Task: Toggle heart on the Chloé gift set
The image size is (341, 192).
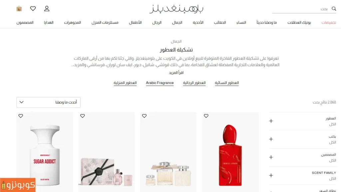Action: click(x=145, y=116)
